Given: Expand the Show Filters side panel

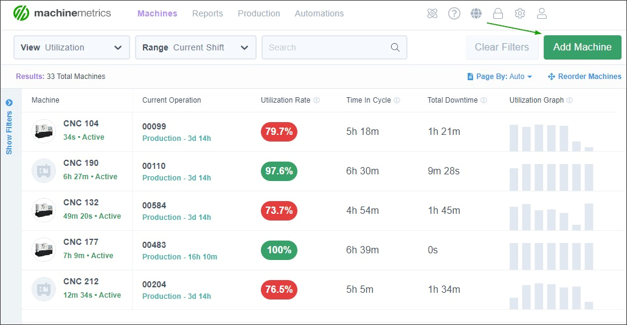Looking at the screenshot, I should click(9, 127).
